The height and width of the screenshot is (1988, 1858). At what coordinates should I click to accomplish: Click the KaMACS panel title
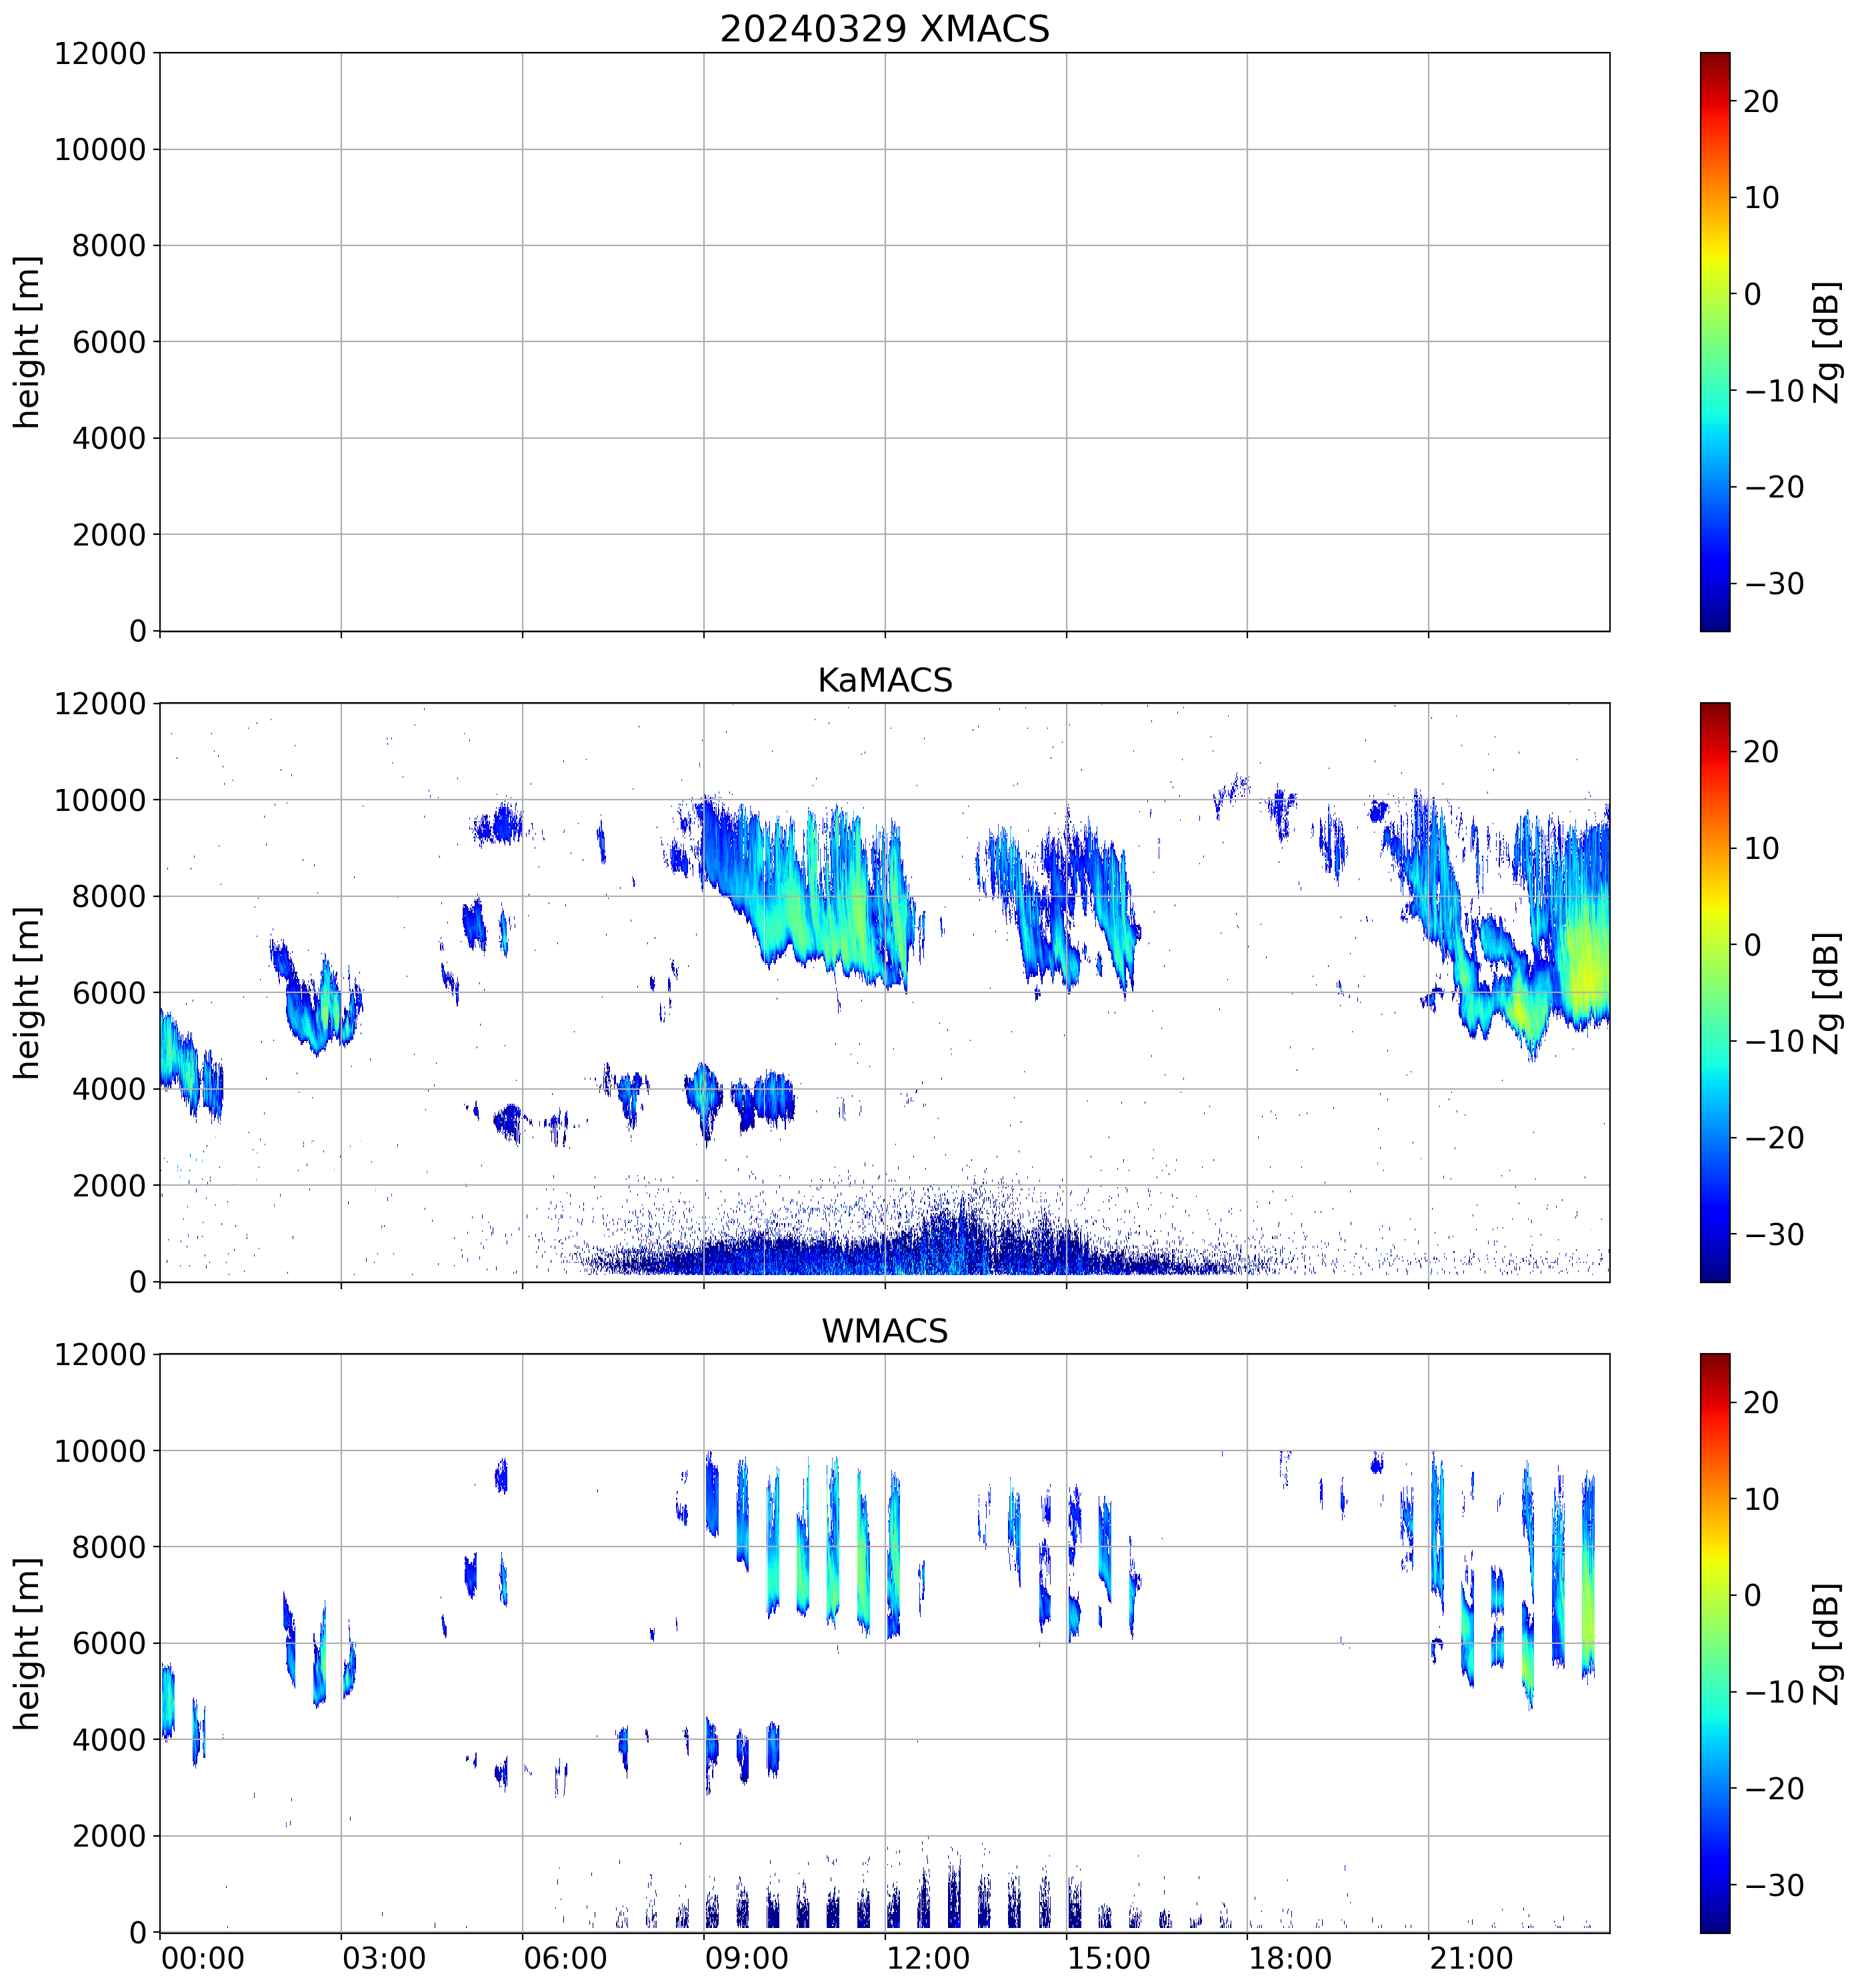tap(883, 680)
